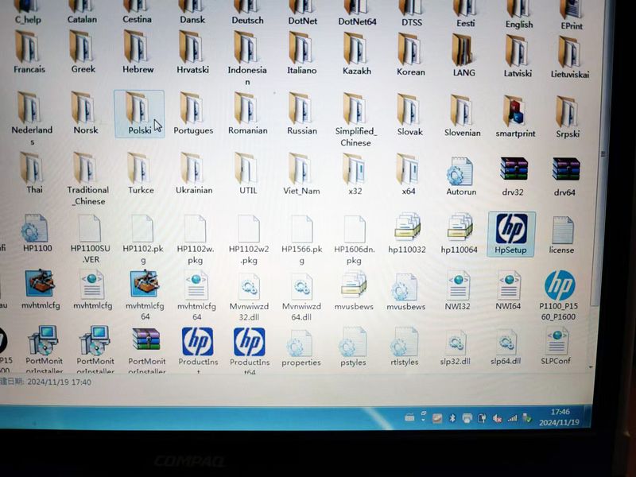Toggle the muted volume speaker icon

[x=498, y=418]
